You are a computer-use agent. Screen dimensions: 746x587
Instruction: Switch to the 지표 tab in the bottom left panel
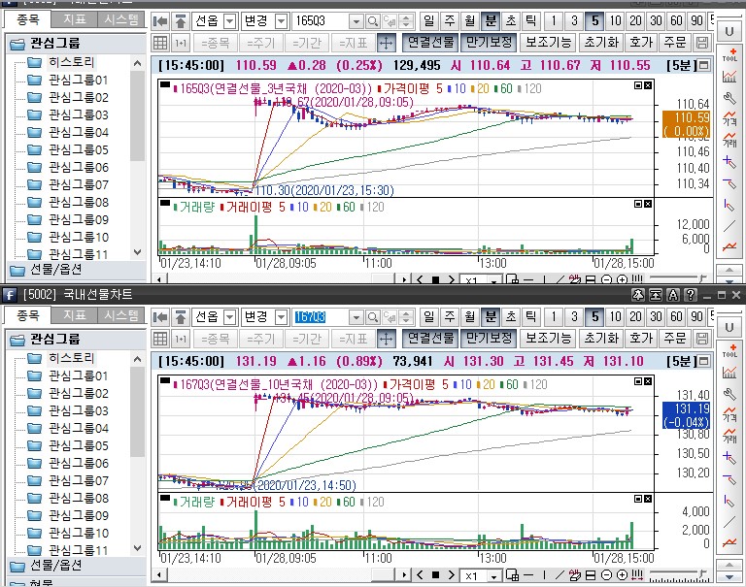(75, 315)
